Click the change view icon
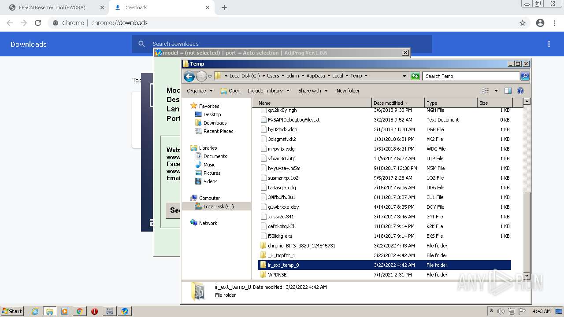Image resolution: width=564 pixels, height=317 pixels. point(486,91)
